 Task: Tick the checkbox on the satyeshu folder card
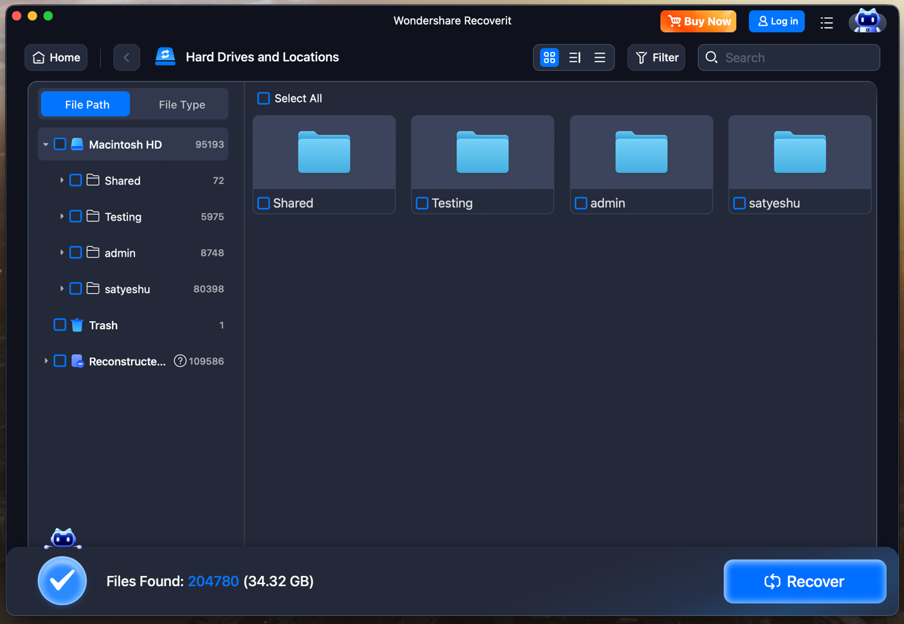739,203
